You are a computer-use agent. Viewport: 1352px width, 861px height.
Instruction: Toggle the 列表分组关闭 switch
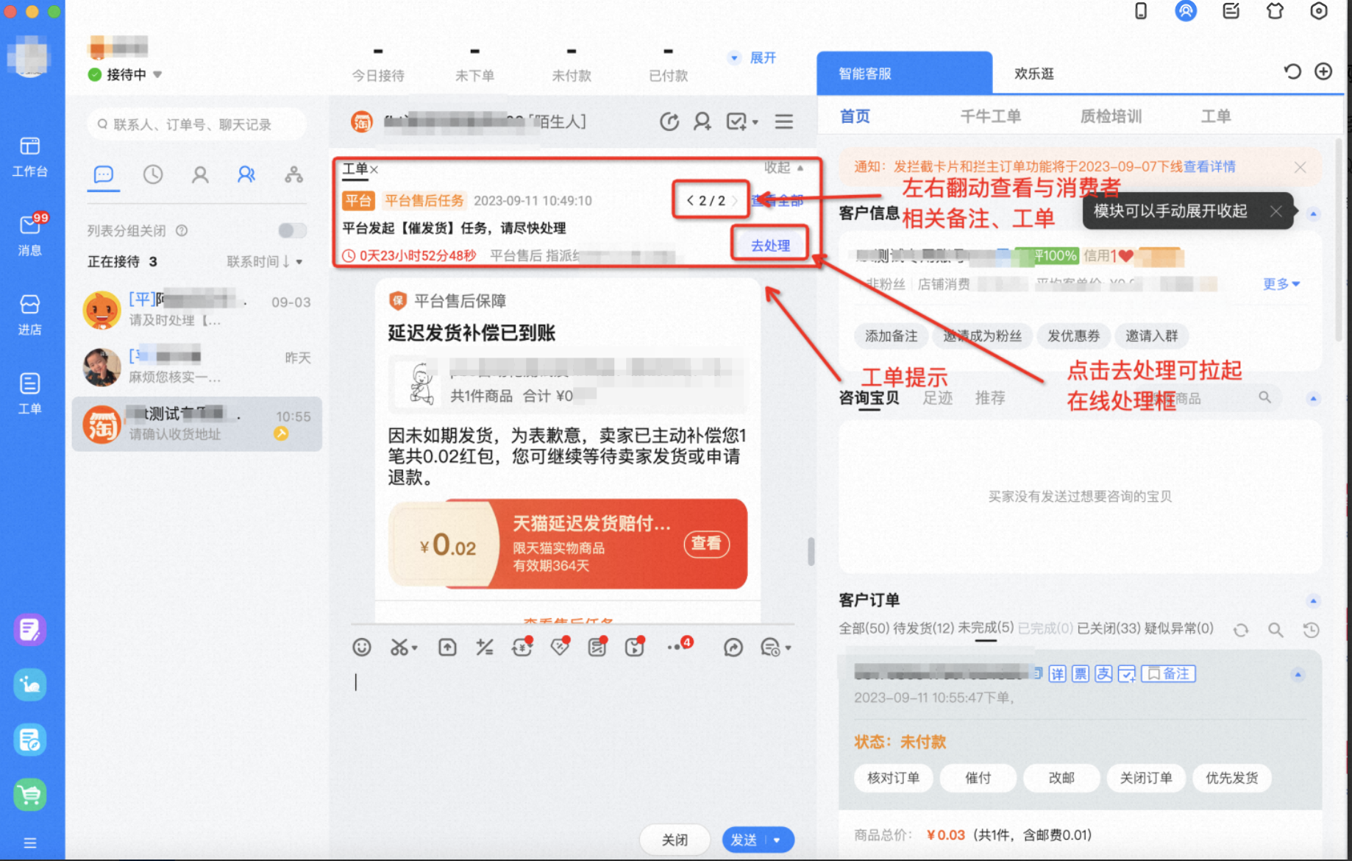pyautogui.click(x=292, y=230)
